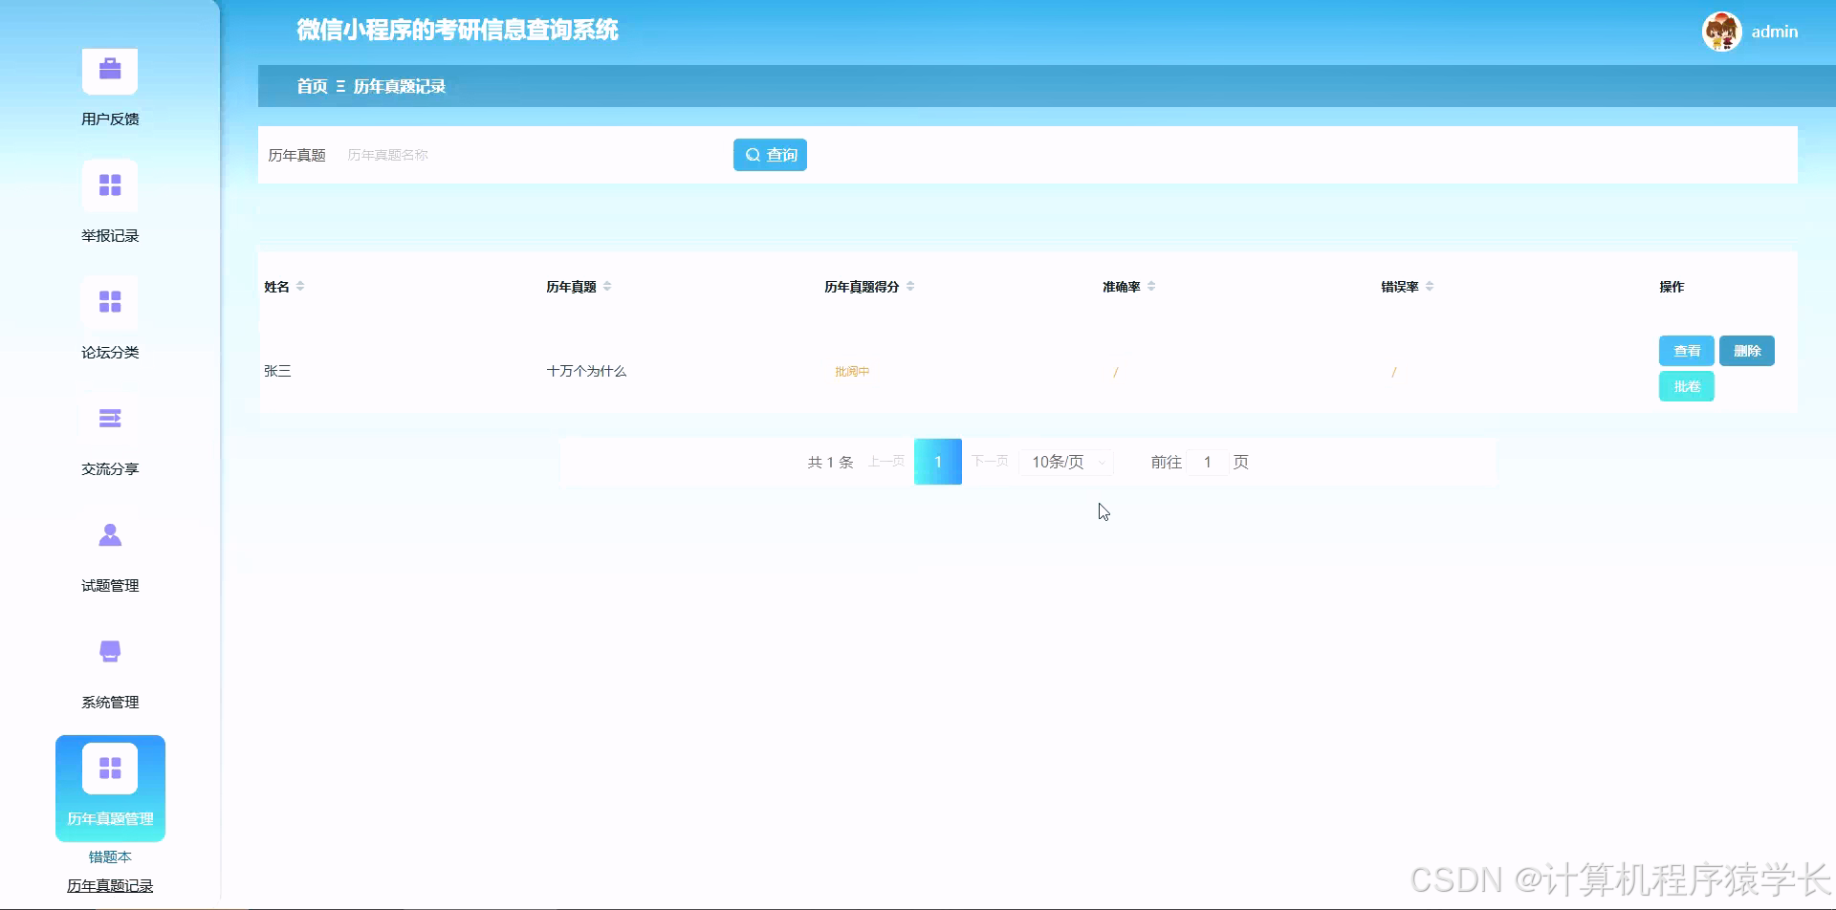Toggle sorting on the 姓名 column
The width and height of the screenshot is (1836, 910).
[301, 285]
